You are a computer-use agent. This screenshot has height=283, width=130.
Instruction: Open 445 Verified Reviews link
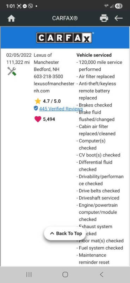point(61,109)
